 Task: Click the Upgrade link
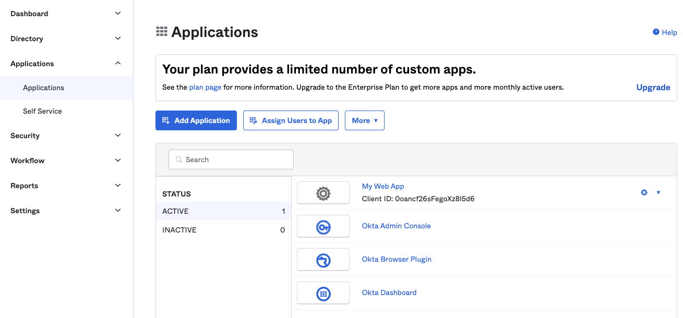tap(653, 88)
